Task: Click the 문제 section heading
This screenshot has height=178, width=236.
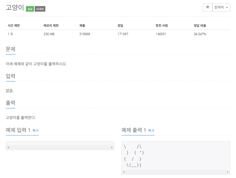Action: 11,49
